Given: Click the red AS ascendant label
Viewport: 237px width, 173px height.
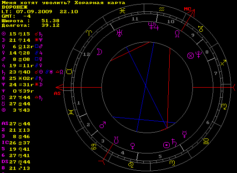Looking at the screenshot, I should coord(57,94).
